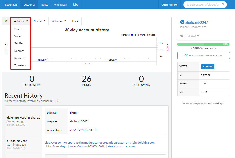Click the delegator steem value
Image resolution: width=235 pixels, height=158 pixels.
pyautogui.click(x=74, y=112)
